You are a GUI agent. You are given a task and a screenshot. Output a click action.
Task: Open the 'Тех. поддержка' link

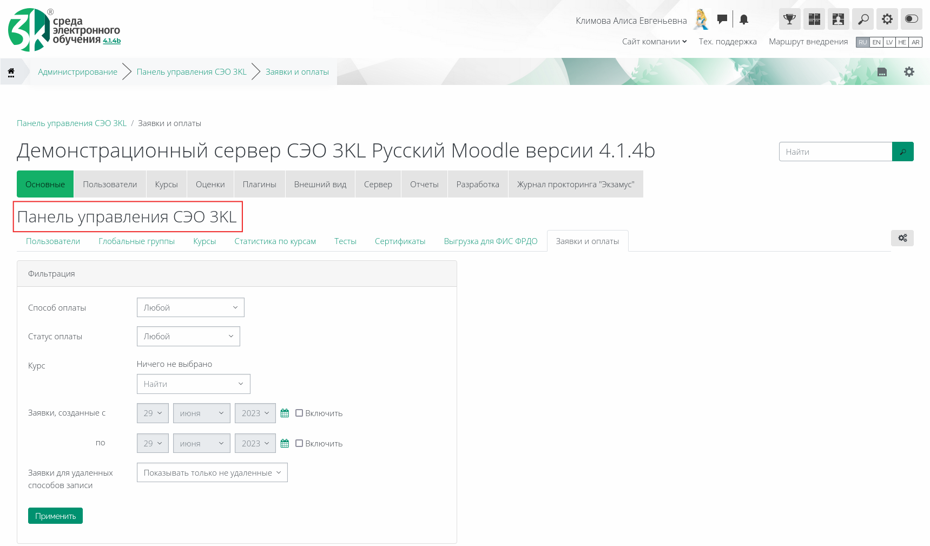pos(727,42)
